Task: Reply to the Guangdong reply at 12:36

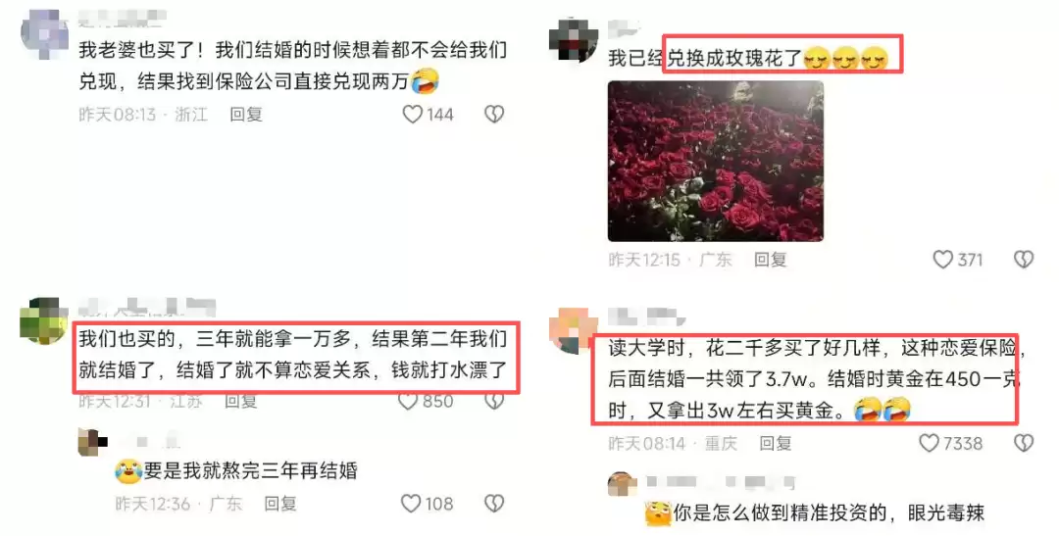Action: pos(279,503)
